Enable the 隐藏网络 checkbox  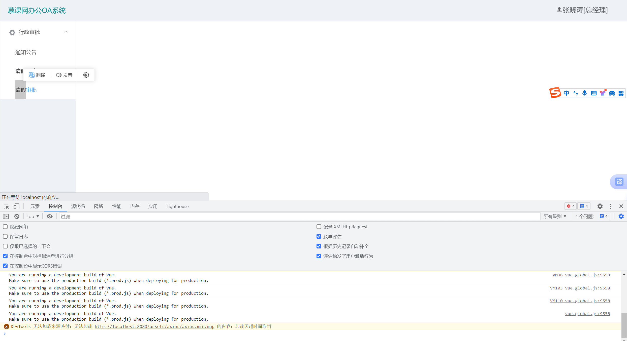tap(5, 227)
